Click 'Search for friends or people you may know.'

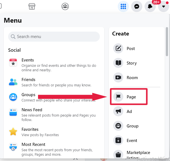56,85
